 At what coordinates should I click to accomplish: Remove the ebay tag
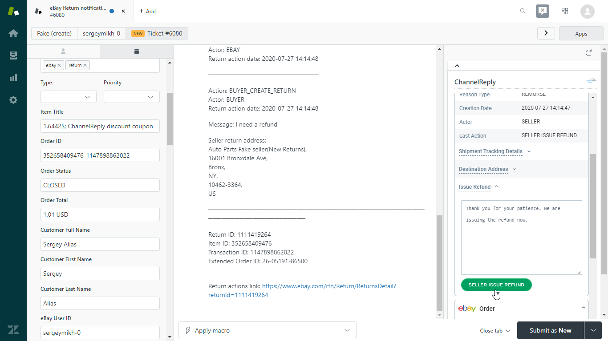59,65
